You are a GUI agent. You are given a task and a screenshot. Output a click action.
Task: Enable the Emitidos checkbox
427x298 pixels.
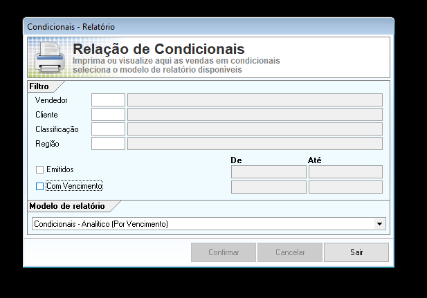pyautogui.click(x=39, y=170)
